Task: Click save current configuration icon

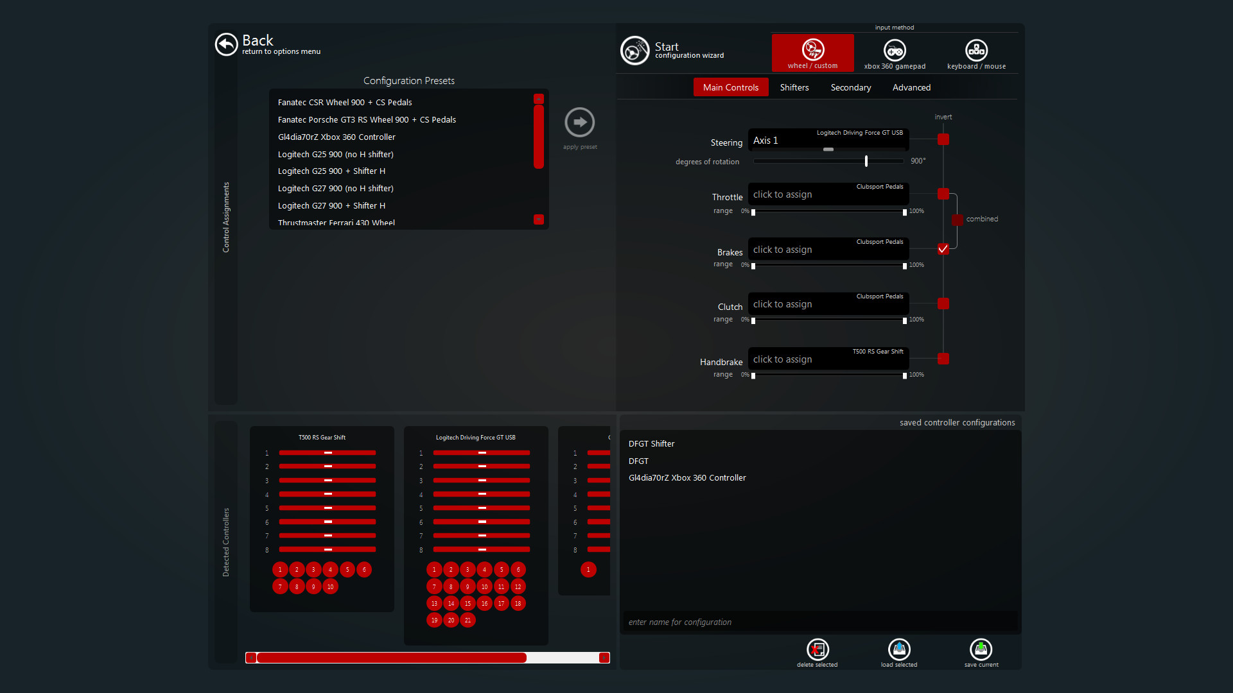Action: click(x=981, y=650)
